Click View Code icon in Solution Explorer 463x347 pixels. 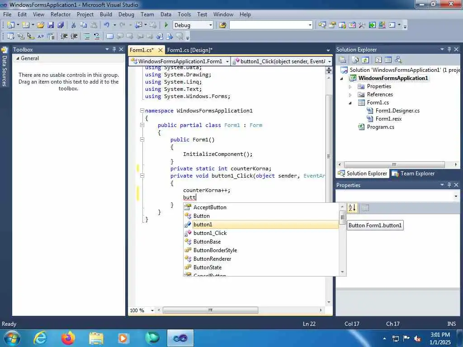[x=378, y=60]
